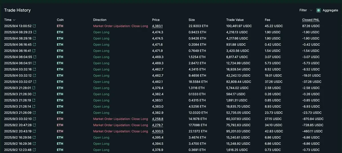Select ETH coin in the 13:00:52 row
Screen dimensions: 342x153
coord(60,26)
